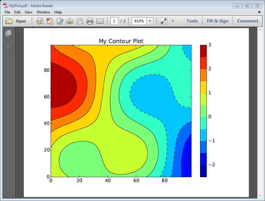
Task: Click the dark red colorbar segment
Action: (203, 51)
